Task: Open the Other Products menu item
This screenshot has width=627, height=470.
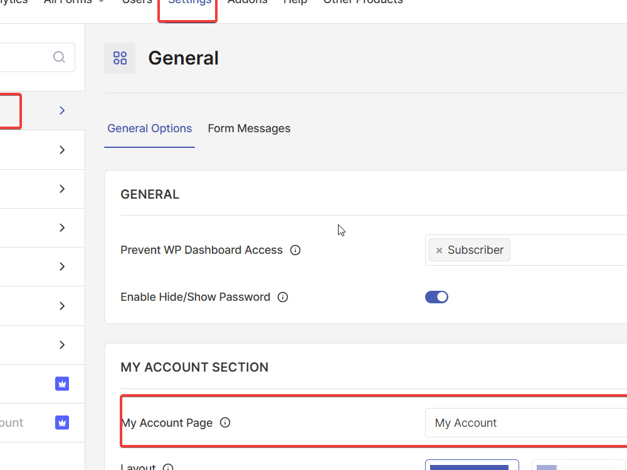Action: coord(362,2)
